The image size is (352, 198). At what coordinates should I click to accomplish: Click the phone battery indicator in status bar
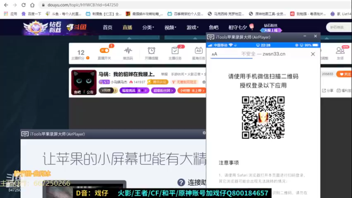point(315,45)
